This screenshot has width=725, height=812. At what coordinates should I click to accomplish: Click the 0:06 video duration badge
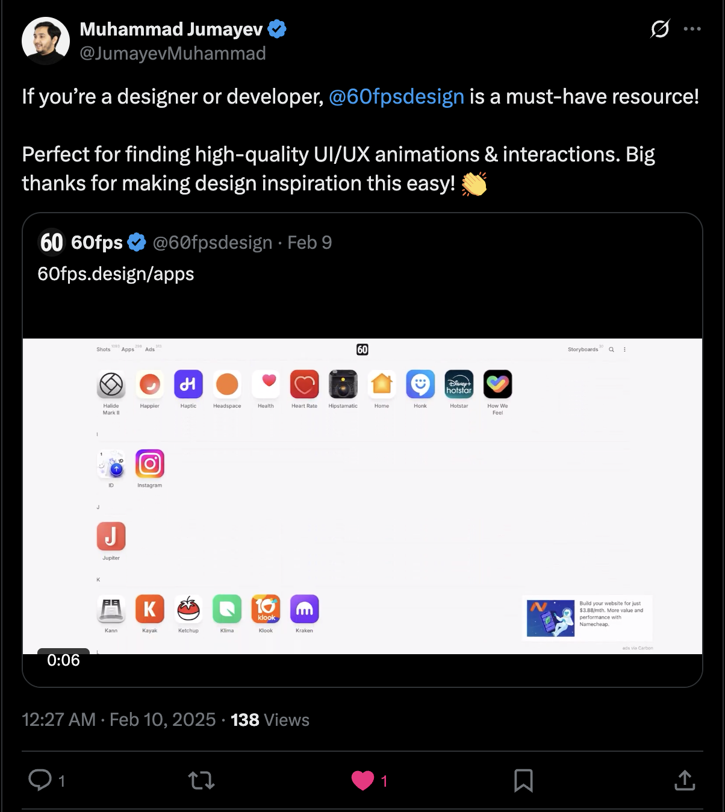[x=63, y=660]
